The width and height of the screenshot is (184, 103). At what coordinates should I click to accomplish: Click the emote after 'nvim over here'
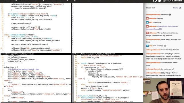click(x=165, y=46)
